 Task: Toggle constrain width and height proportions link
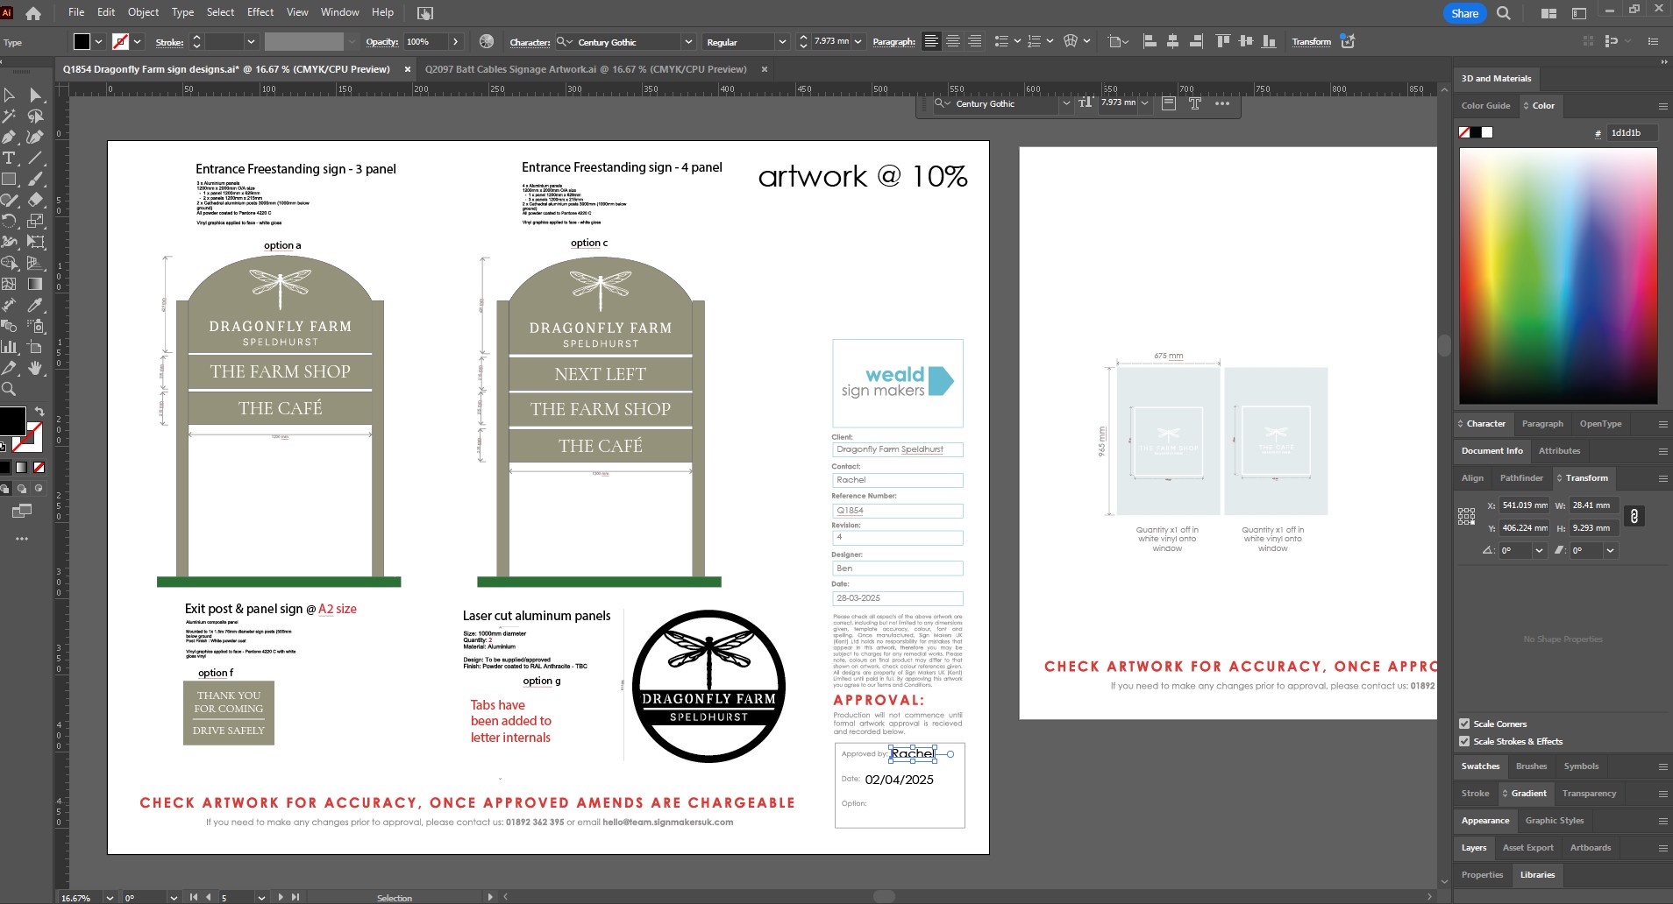[x=1634, y=517]
